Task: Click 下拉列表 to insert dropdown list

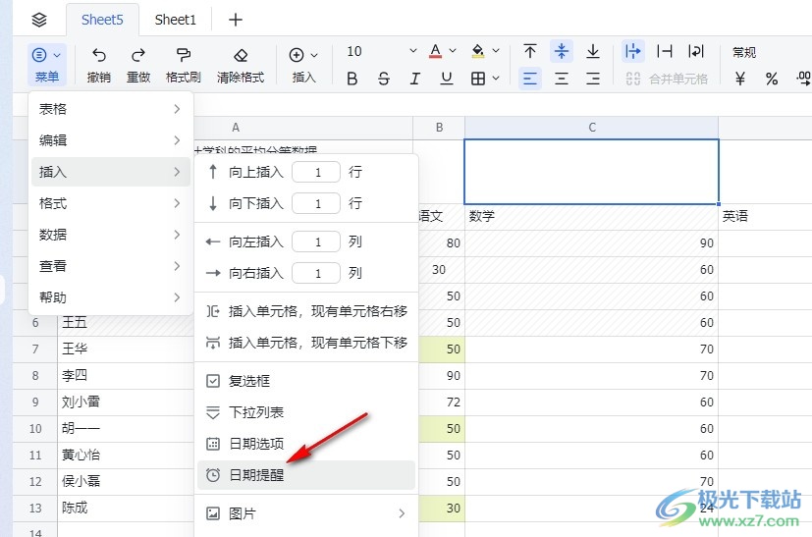Action: tap(255, 412)
